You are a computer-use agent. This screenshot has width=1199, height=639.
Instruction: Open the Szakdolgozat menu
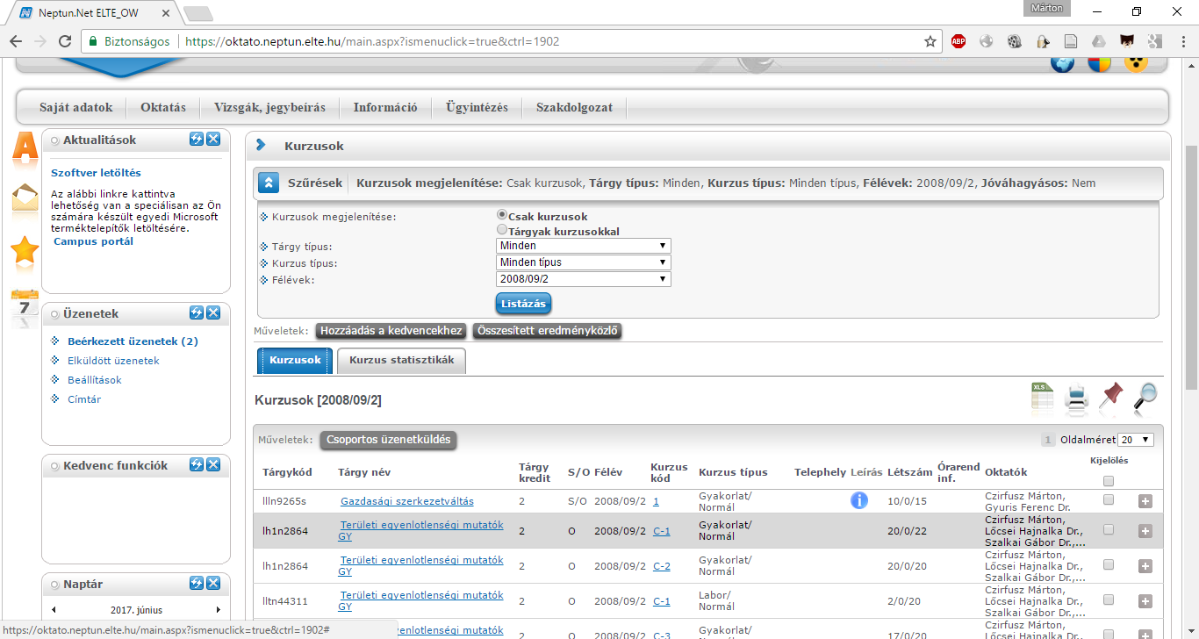[x=574, y=107]
